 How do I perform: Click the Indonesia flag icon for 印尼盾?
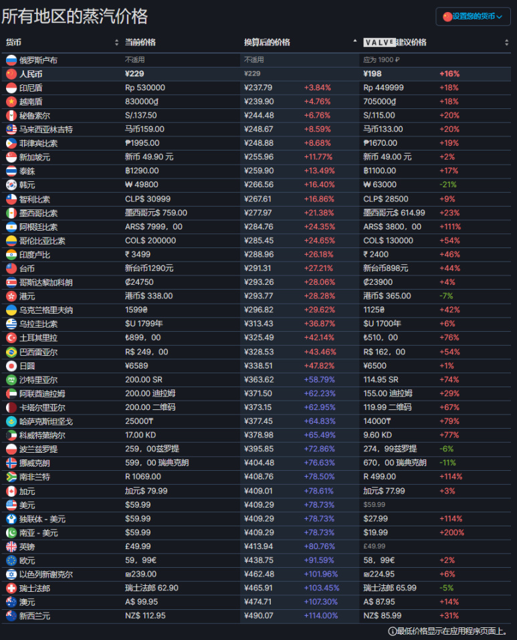point(11,88)
